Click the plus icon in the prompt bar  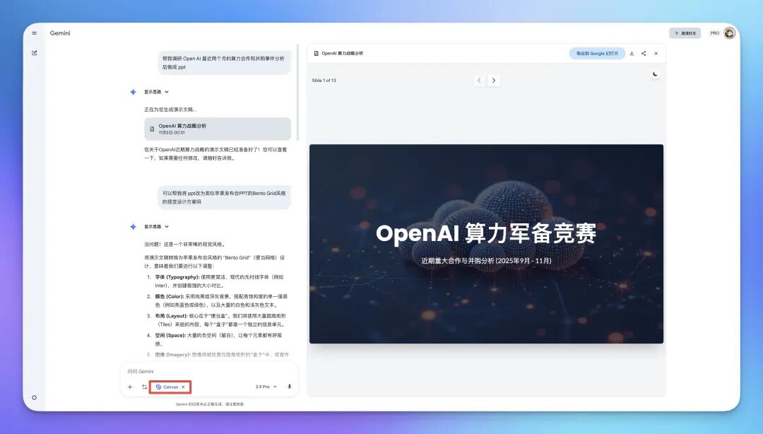[130, 387]
